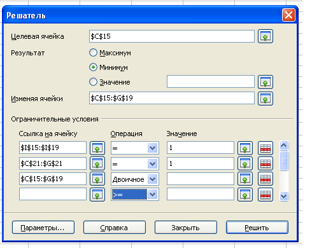Click value field in Двоичное row
The height and width of the screenshot is (248, 326).
[201, 179]
